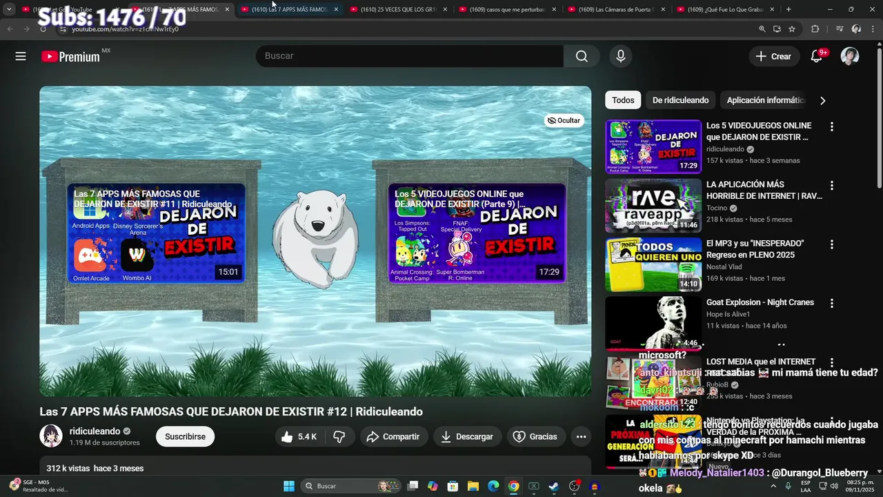Open options for LA APLICACIÓN MÁS HORRIBLE video

831,186
